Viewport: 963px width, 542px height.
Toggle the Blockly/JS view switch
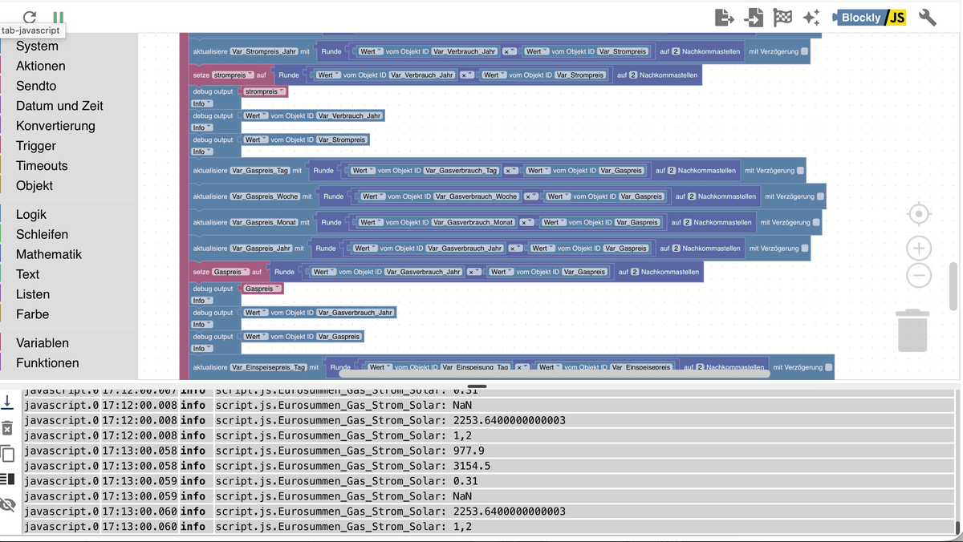870,17
